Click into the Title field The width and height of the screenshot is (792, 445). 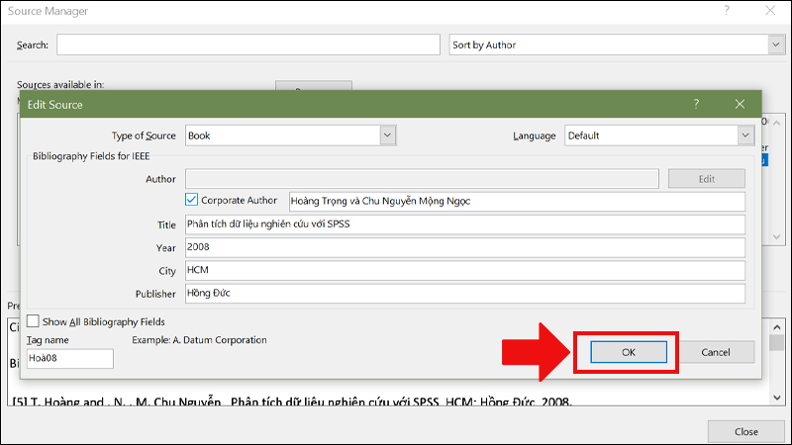463,224
